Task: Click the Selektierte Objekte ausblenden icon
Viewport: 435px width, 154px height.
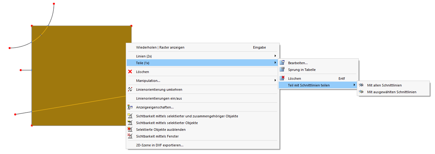Action: click(130, 130)
